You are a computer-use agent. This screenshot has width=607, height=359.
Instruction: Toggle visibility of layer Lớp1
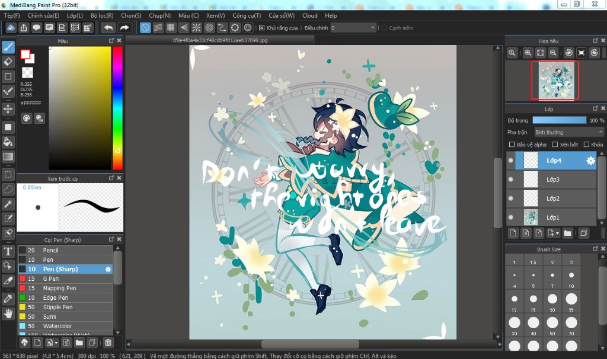click(510, 217)
